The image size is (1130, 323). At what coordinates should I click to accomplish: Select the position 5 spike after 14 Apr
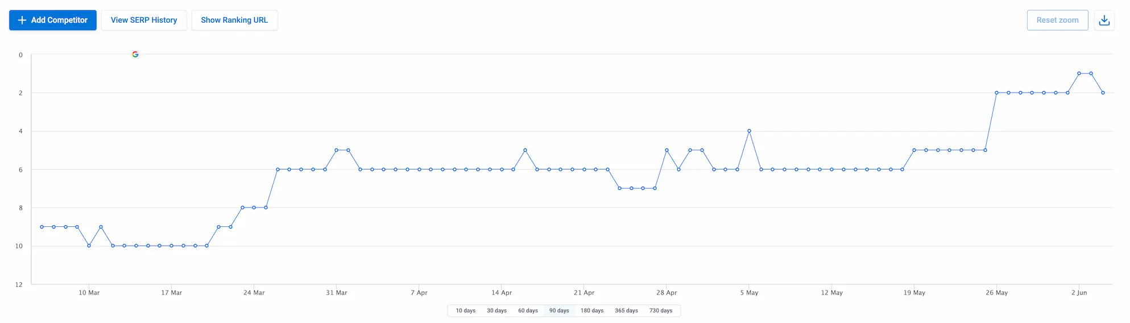525,150
